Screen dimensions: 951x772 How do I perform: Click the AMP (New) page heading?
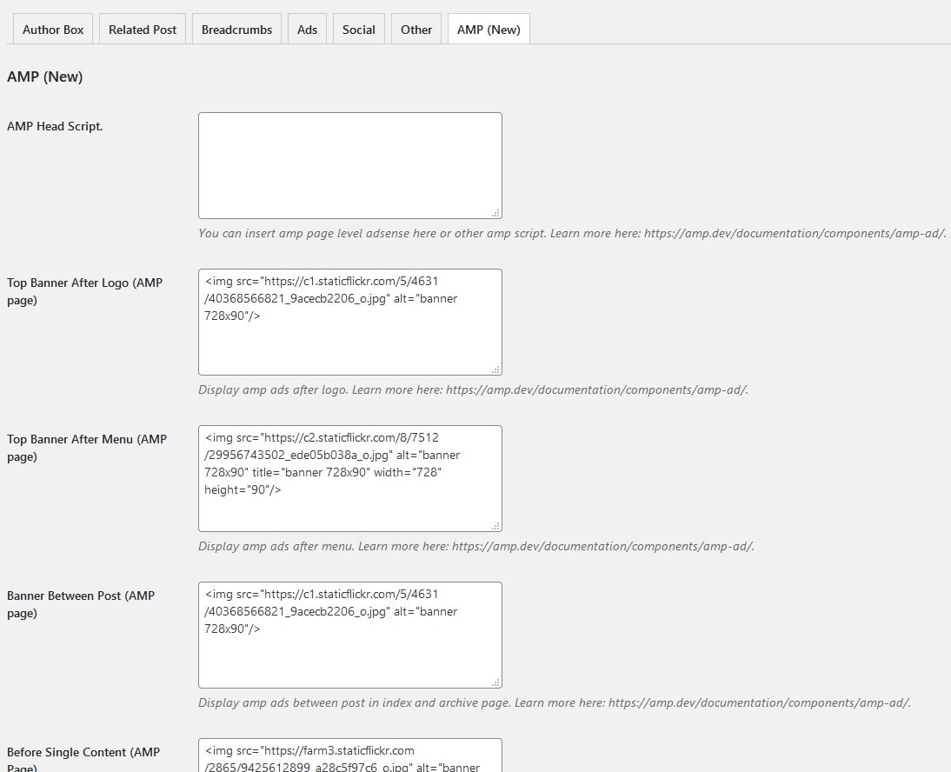[45, 77]
